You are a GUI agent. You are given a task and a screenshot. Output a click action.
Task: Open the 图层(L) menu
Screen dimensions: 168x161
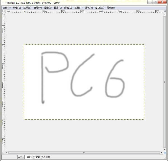[x=58, y=8]
